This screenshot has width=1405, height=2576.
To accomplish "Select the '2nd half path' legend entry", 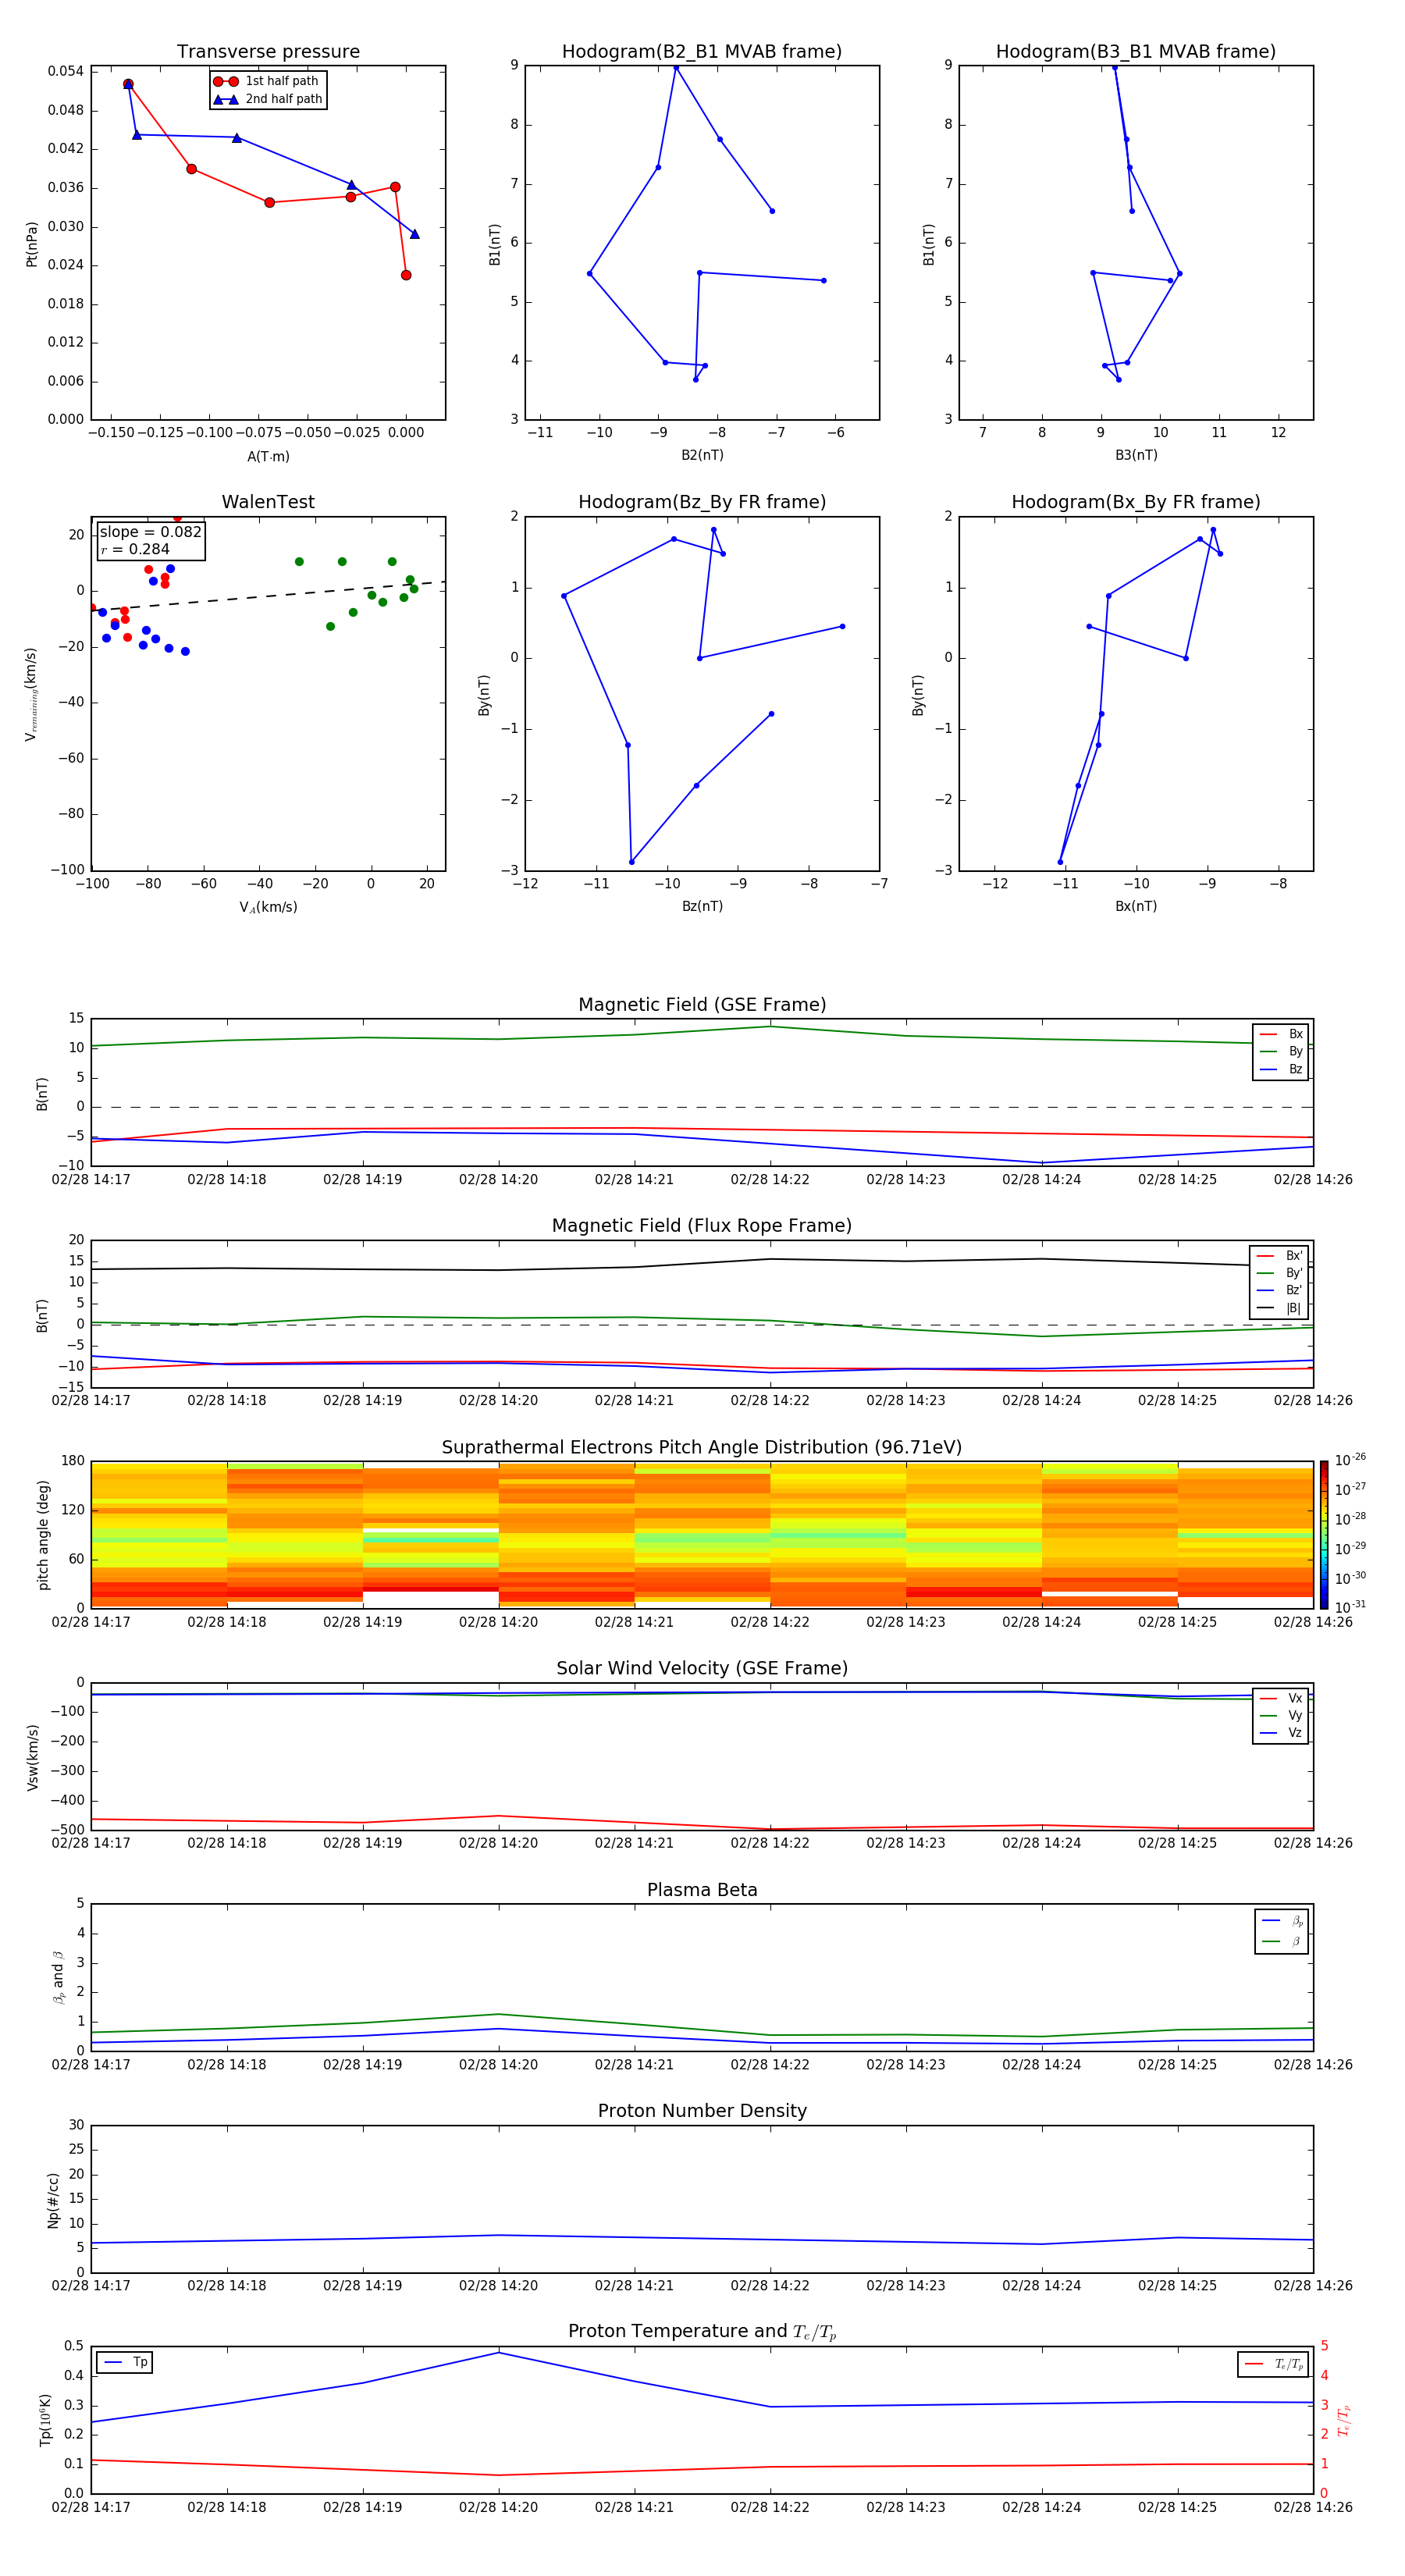I will click(x=268, y=99).
